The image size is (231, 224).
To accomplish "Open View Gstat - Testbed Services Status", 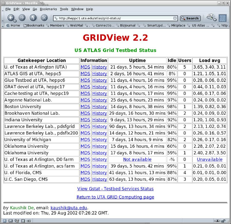I will (115, 189).
